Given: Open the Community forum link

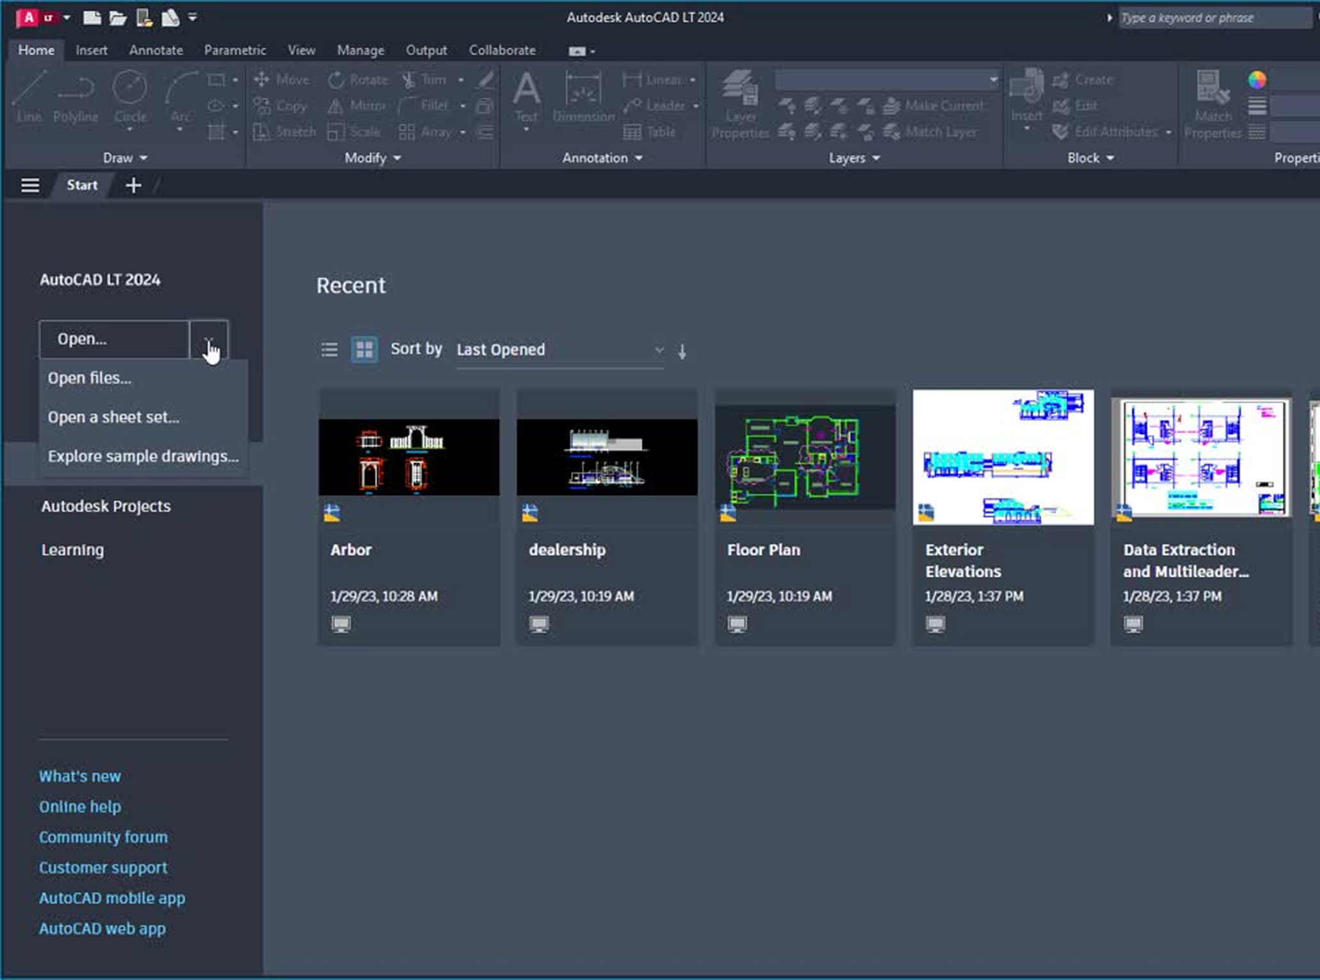Looking at the screenshot, I should [x=103, y=837].
